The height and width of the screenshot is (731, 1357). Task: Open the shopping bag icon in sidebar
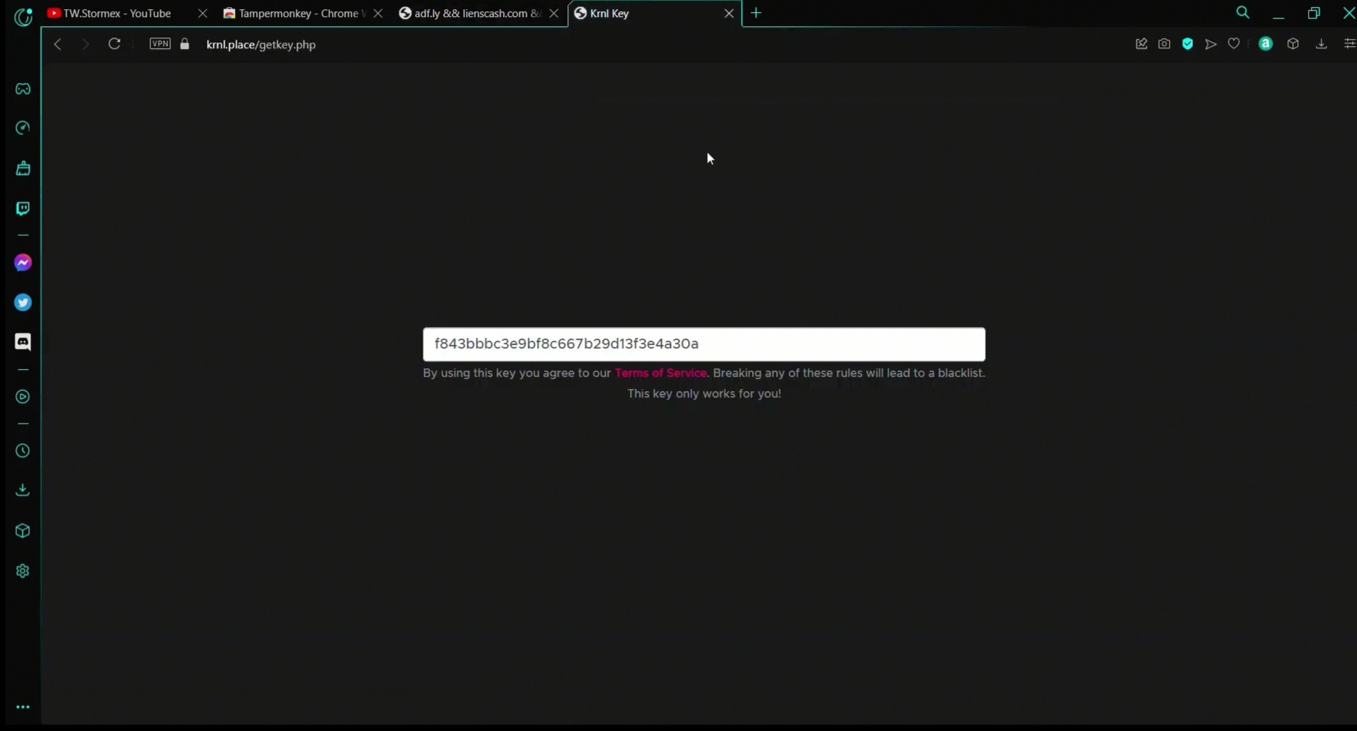[23, 168]
